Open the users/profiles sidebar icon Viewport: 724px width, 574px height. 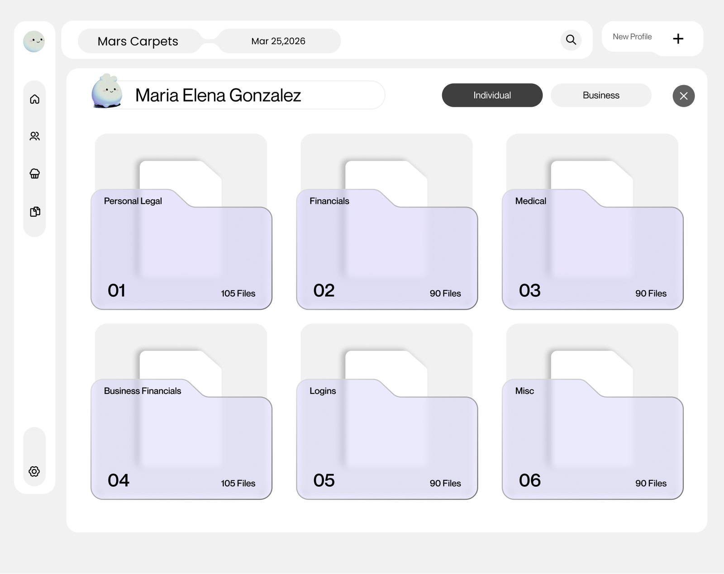35,136
